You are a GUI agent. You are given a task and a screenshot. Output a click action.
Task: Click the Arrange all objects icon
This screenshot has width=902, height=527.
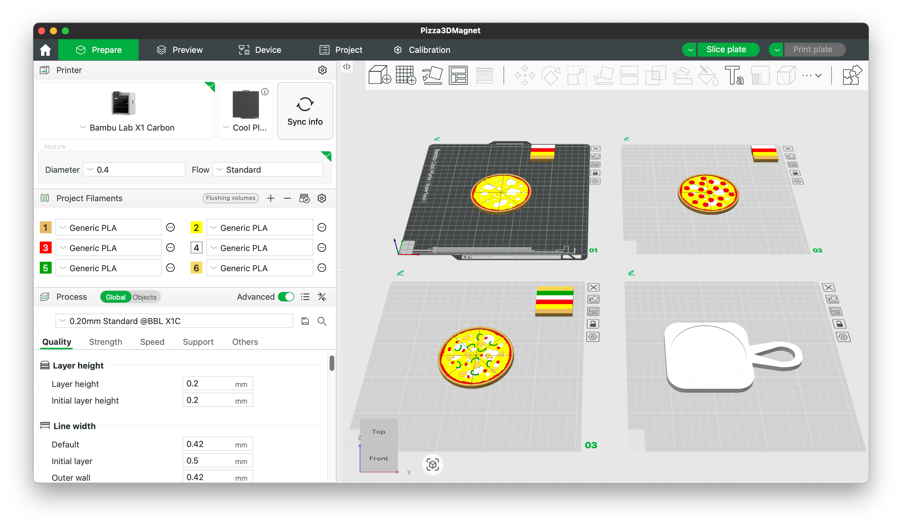(x=458, y=75)
